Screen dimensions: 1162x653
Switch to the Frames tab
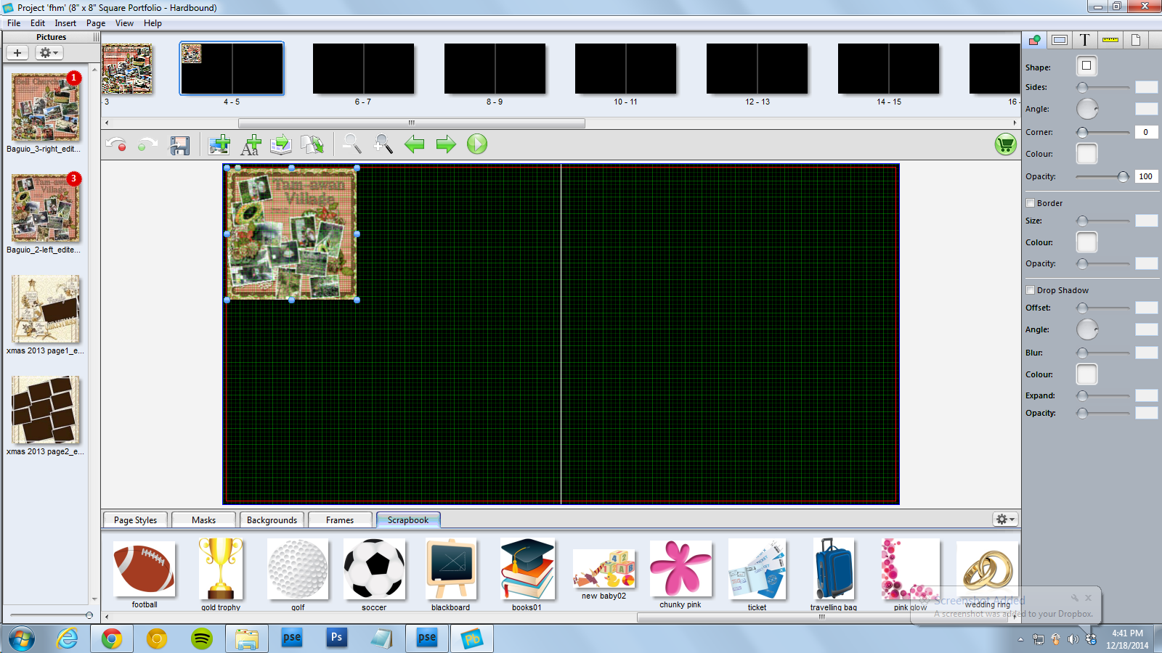click(x=340, y=520)
